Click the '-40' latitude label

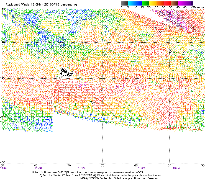(3, 9)
